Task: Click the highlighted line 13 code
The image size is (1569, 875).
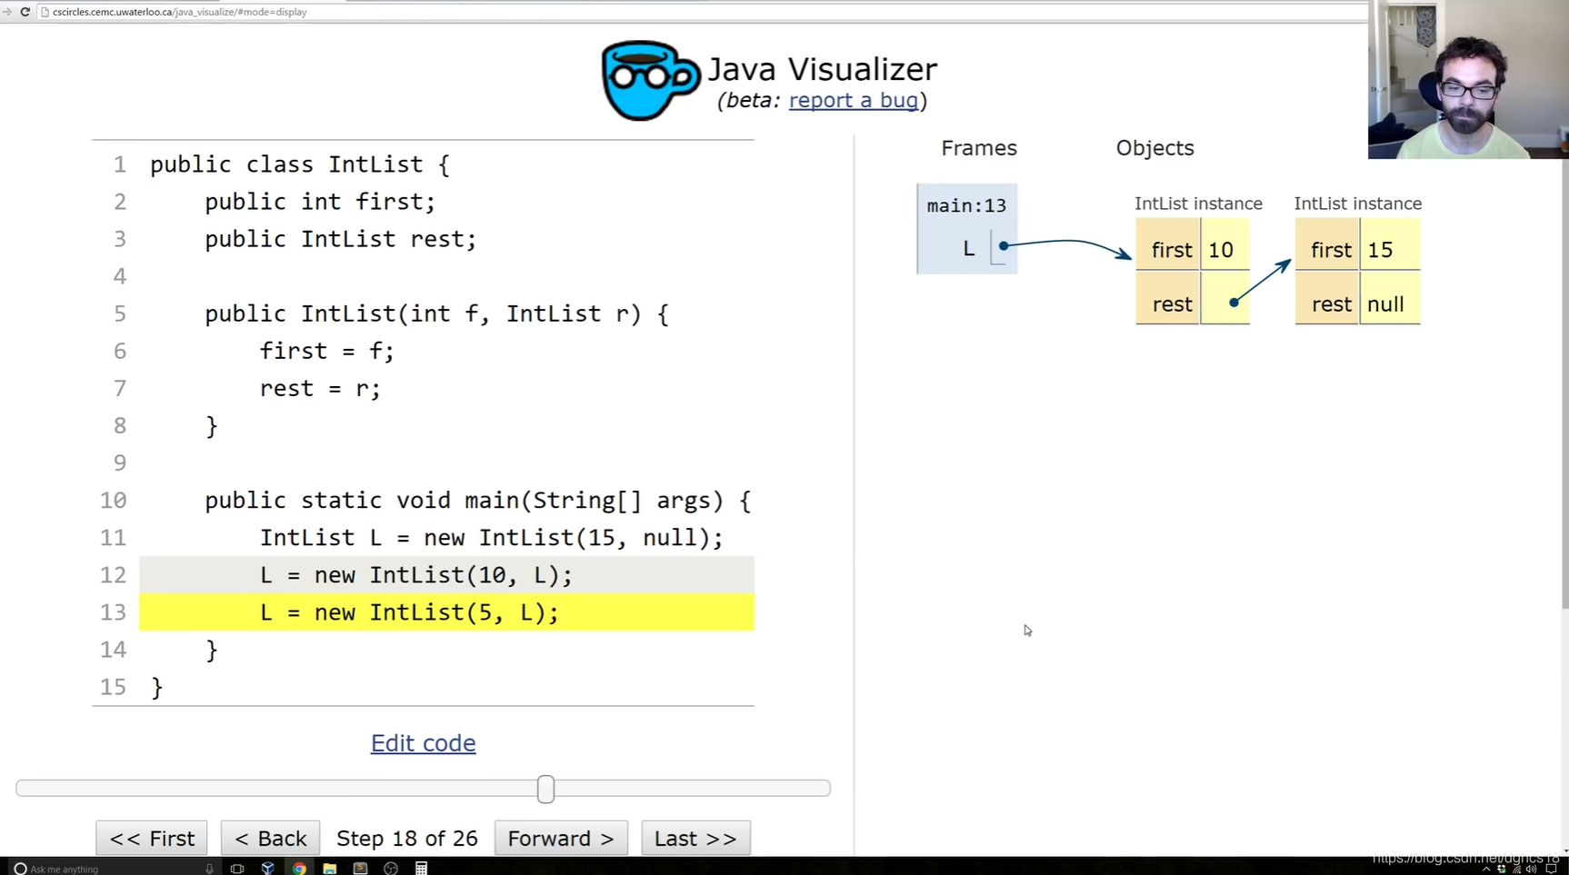Action: click(446, 612)
